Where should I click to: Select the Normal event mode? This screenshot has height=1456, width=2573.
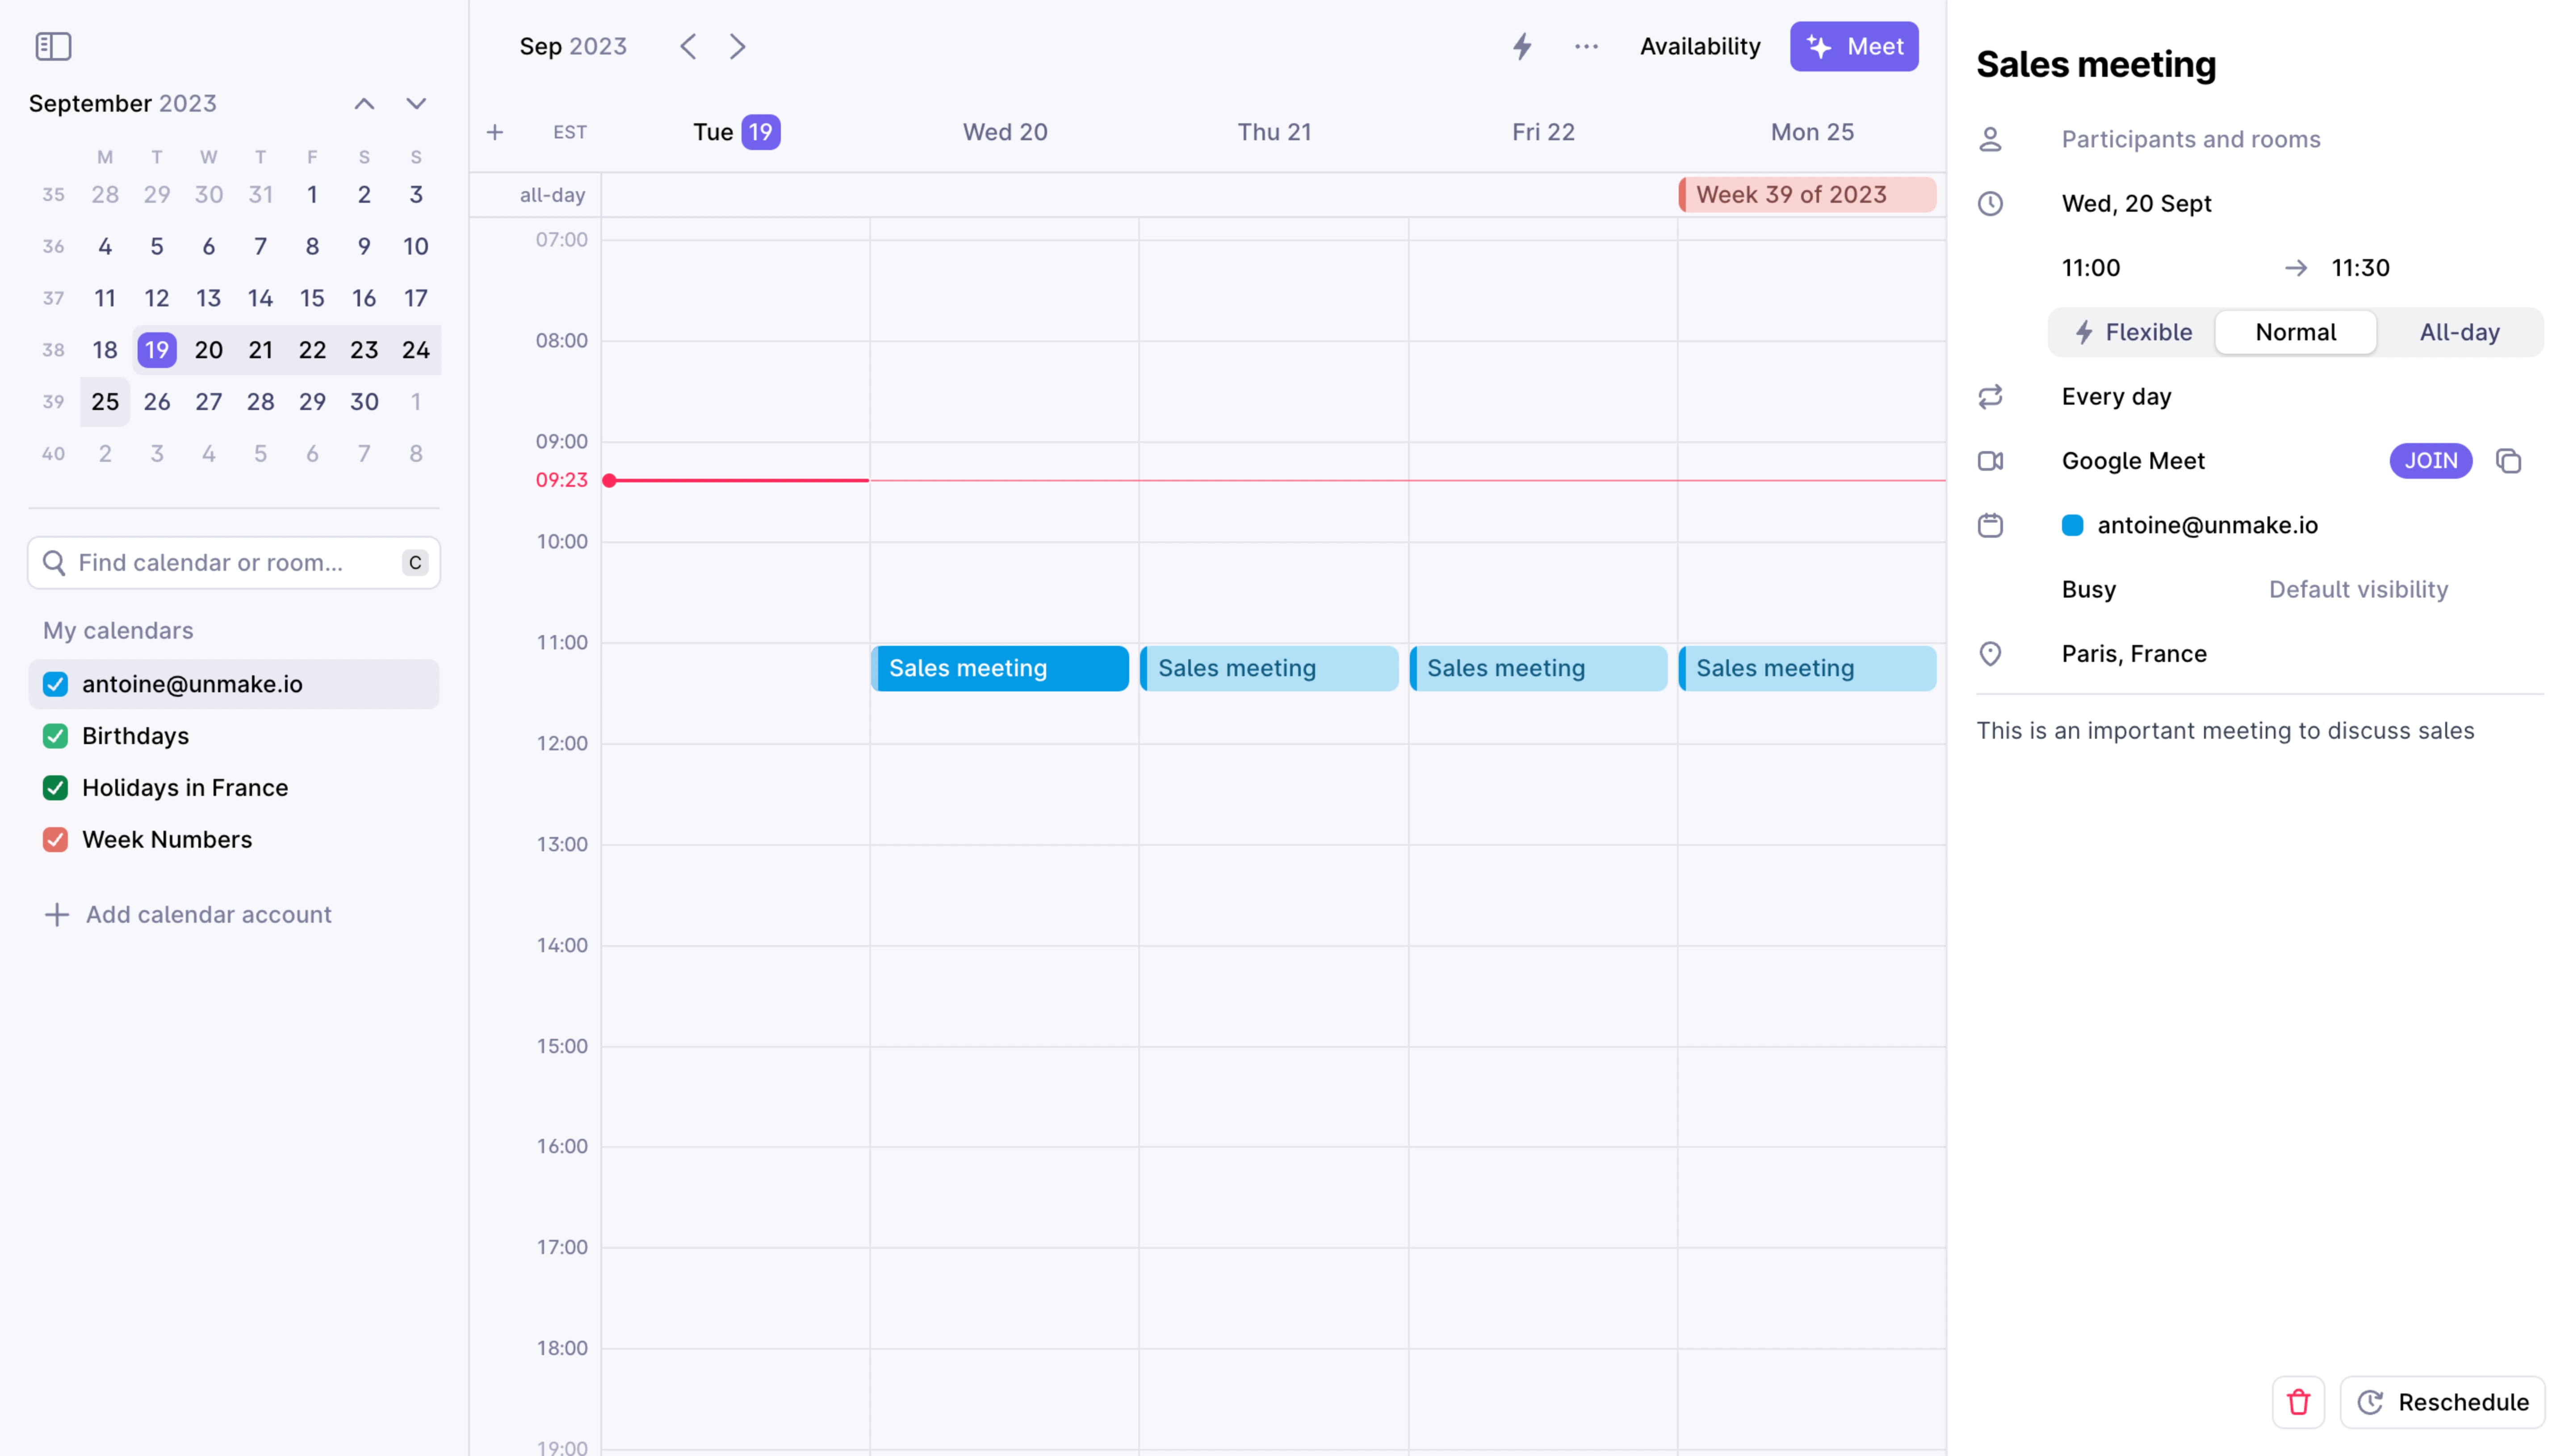[x=2295, y=332]
